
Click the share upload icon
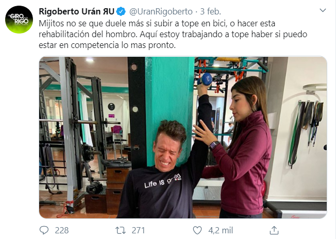pyautogui.click(x=274, y=230)
